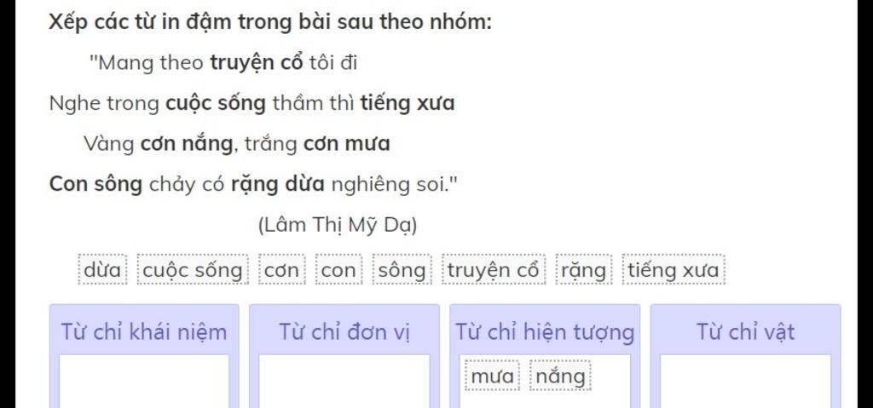Select the word chip 'sông'
873x408 pixels.
[402, 270]
